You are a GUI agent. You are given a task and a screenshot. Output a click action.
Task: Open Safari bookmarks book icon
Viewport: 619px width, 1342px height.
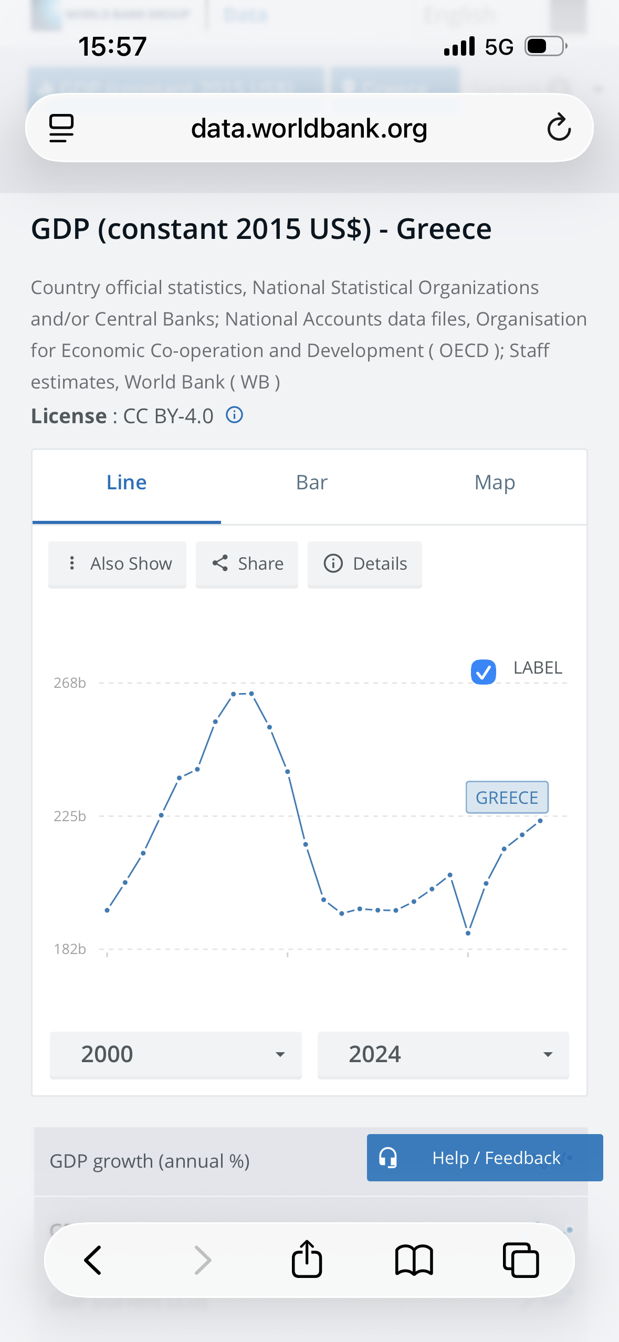tap(414, 1260)
